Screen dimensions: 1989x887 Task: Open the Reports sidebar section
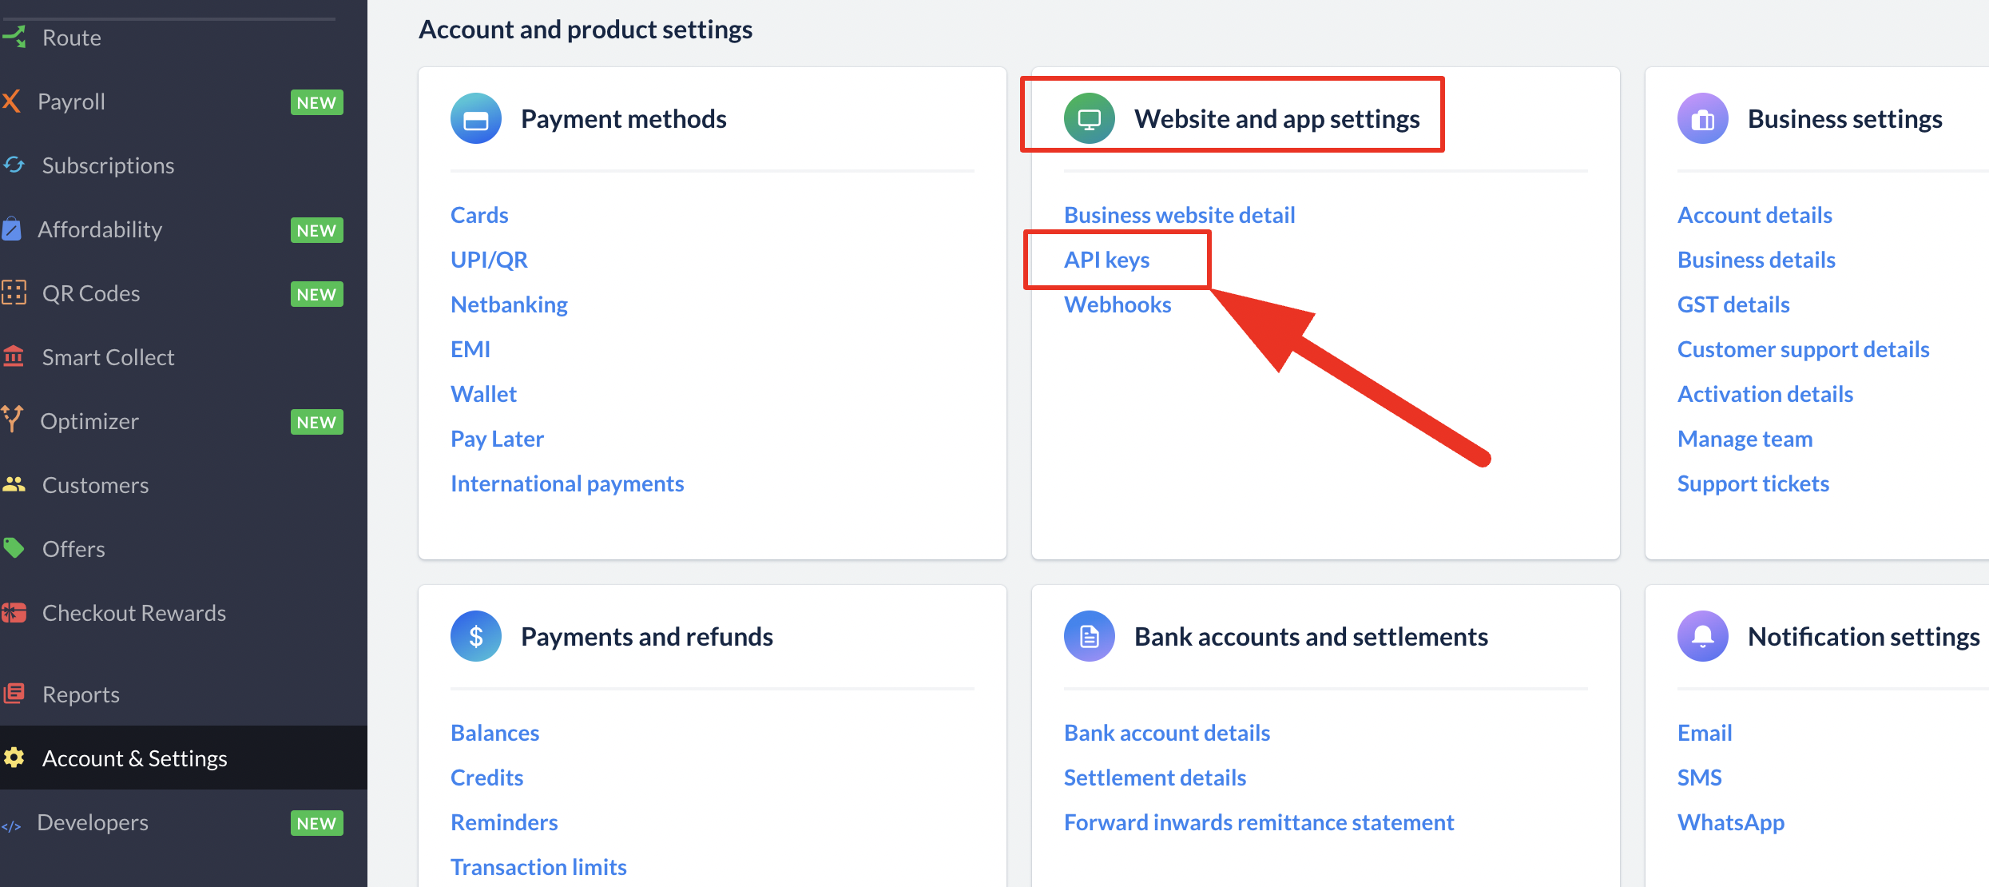(81, 694)
